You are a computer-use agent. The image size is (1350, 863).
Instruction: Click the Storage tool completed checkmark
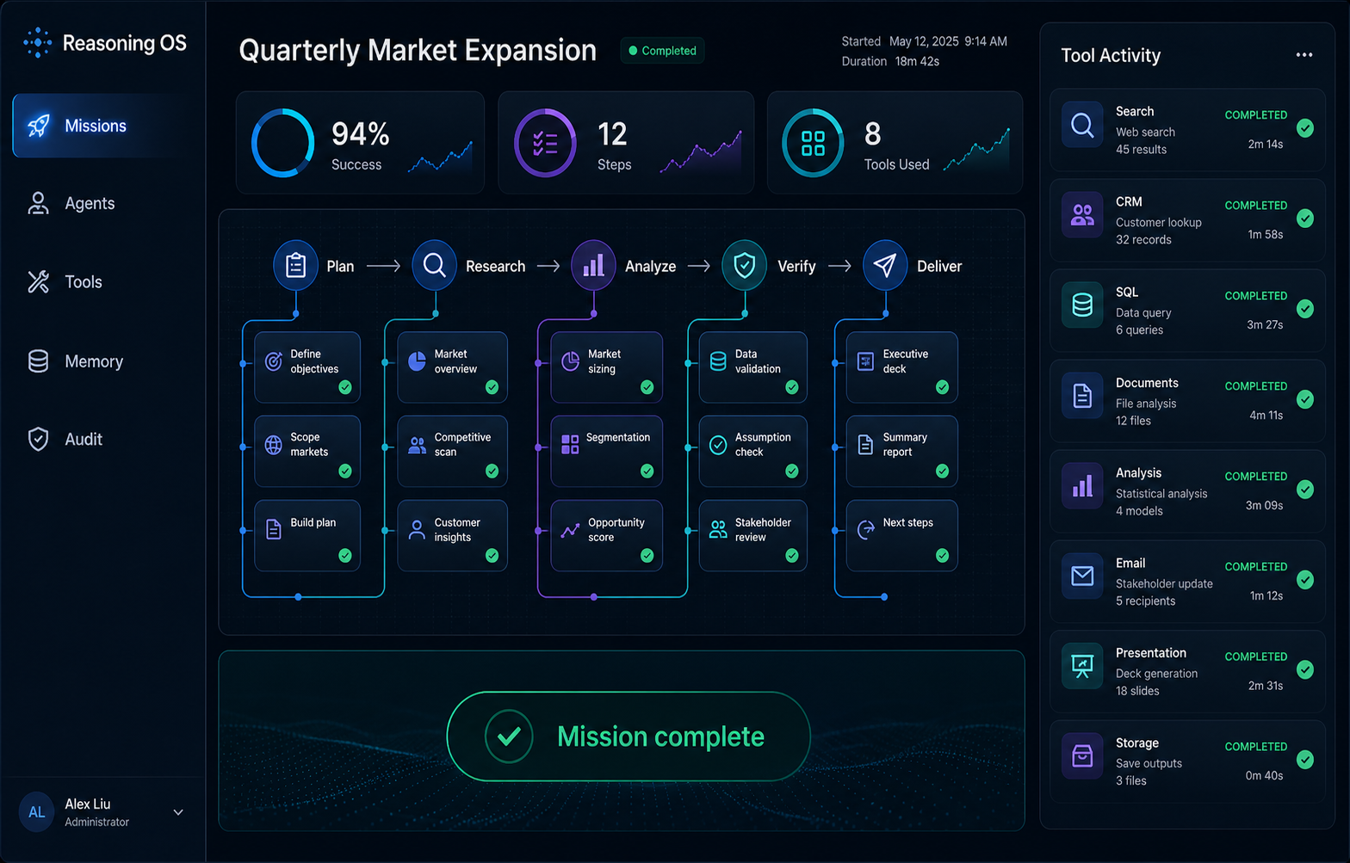point(1305,760)
